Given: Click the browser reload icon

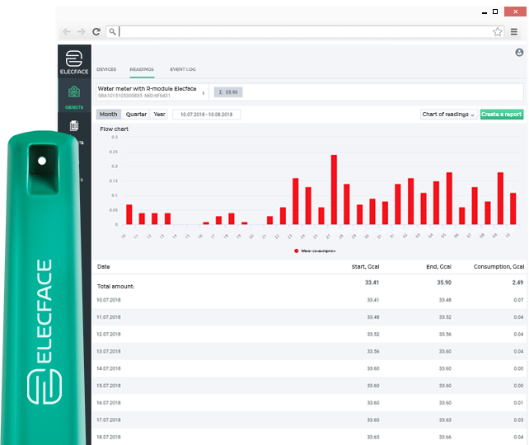Looking at the screenshot, I should click(96, 31).
